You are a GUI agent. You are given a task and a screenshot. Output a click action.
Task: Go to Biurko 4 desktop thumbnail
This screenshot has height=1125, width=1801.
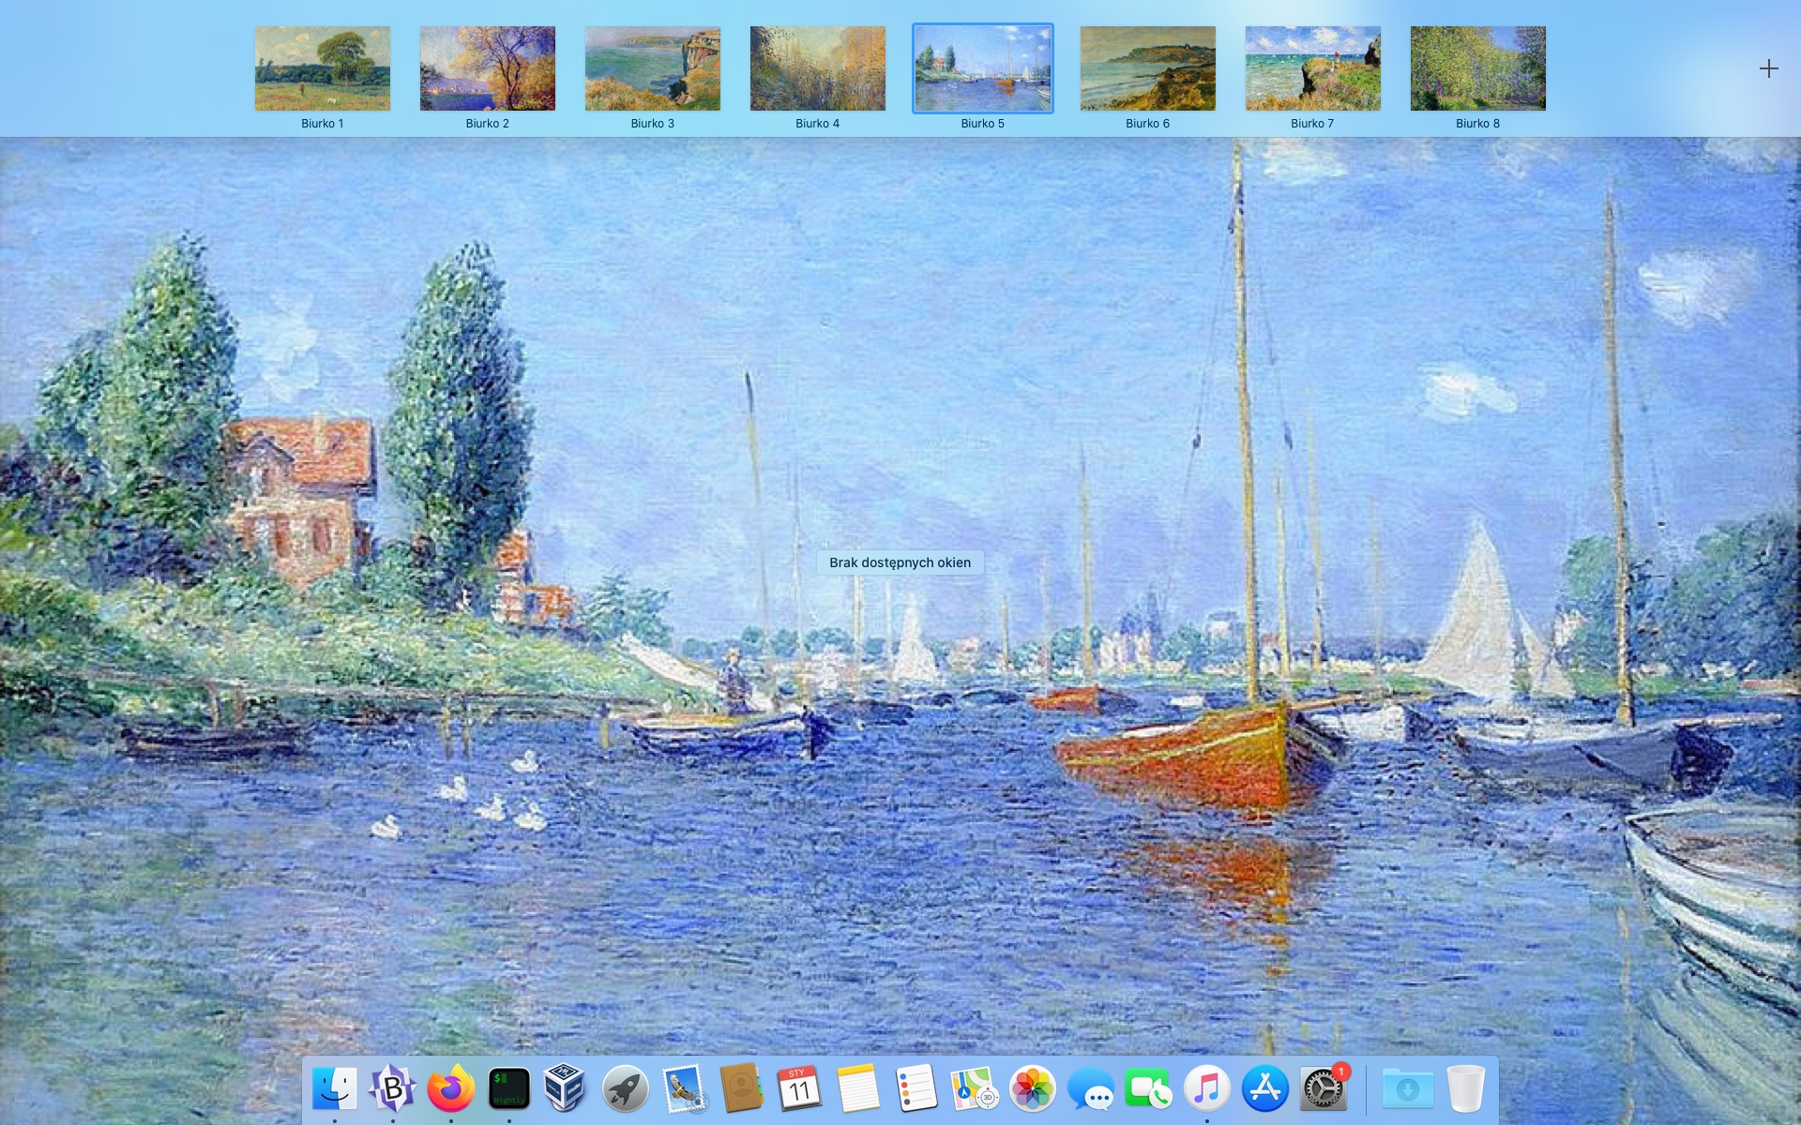pyautogui.click(x=818, y=68)
